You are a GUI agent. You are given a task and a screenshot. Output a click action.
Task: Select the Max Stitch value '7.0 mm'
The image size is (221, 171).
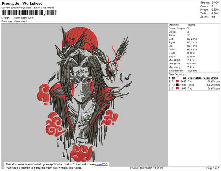point(192,60)
